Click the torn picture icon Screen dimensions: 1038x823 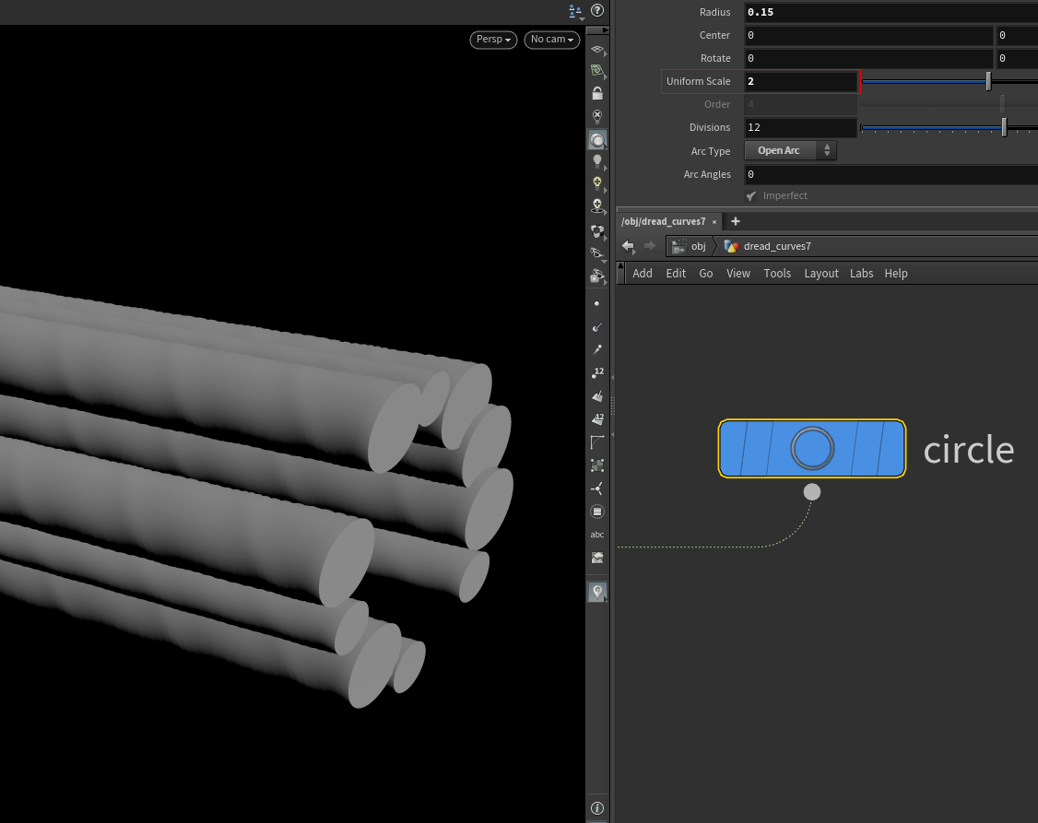tap(597, 558)
